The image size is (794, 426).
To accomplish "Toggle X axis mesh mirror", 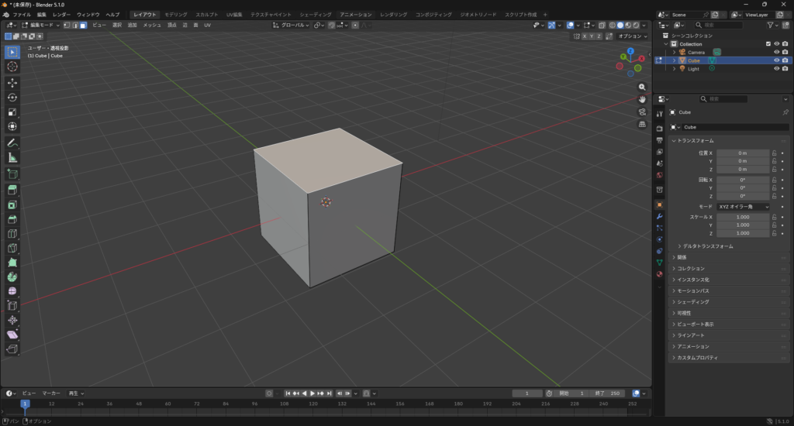I will (x=585, y=36).
